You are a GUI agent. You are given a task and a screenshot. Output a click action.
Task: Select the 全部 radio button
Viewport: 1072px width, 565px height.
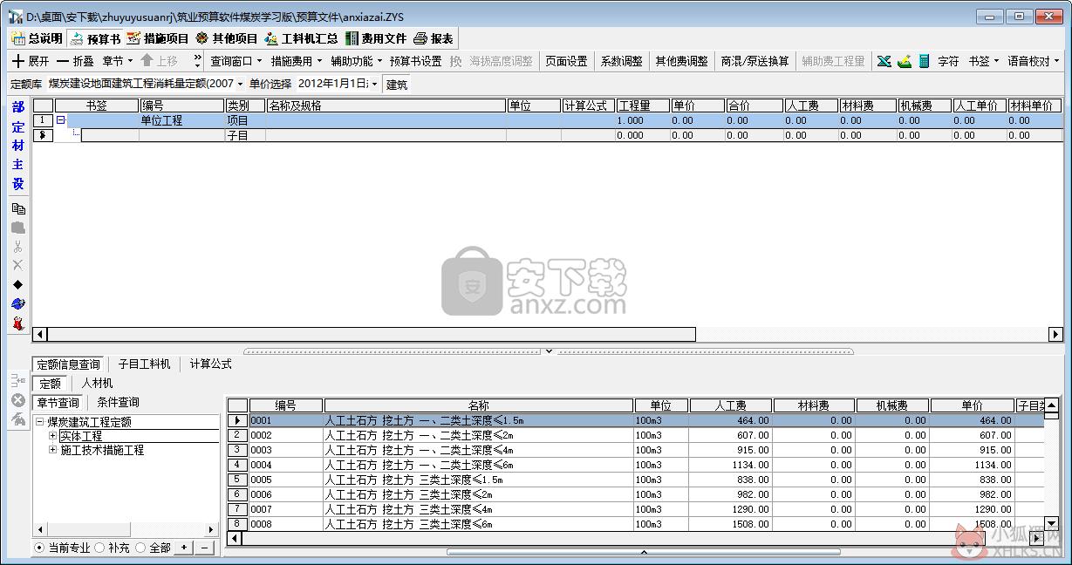coord(140,548)
